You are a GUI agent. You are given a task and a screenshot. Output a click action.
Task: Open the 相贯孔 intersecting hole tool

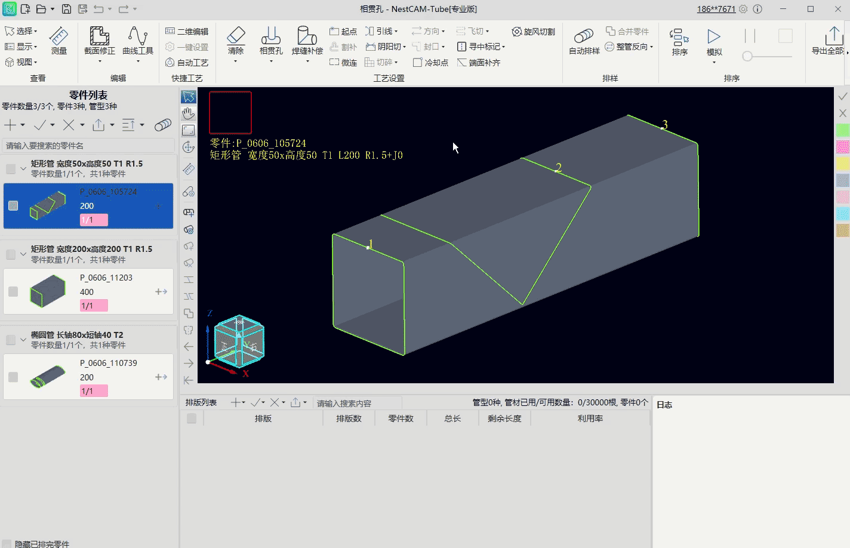[x=271, y=41]
